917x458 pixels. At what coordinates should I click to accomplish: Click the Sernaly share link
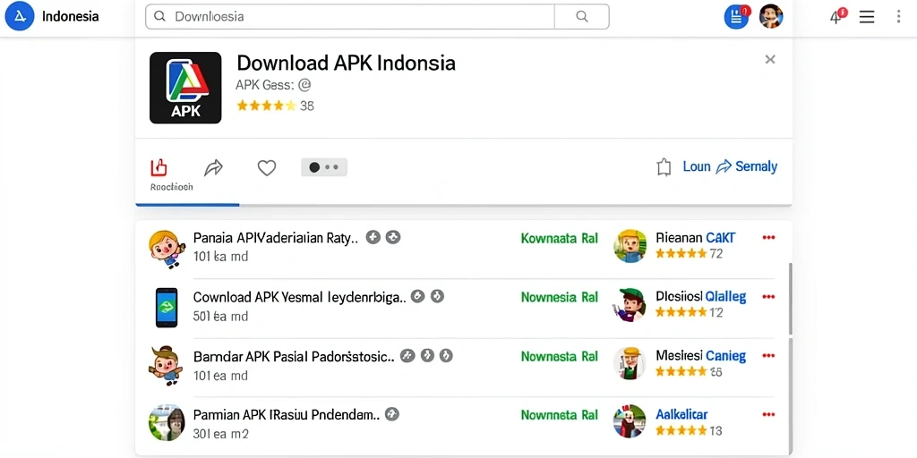747,166
